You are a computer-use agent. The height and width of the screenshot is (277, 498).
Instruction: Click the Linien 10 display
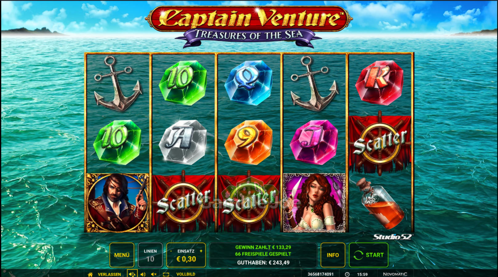coord(150,255)
